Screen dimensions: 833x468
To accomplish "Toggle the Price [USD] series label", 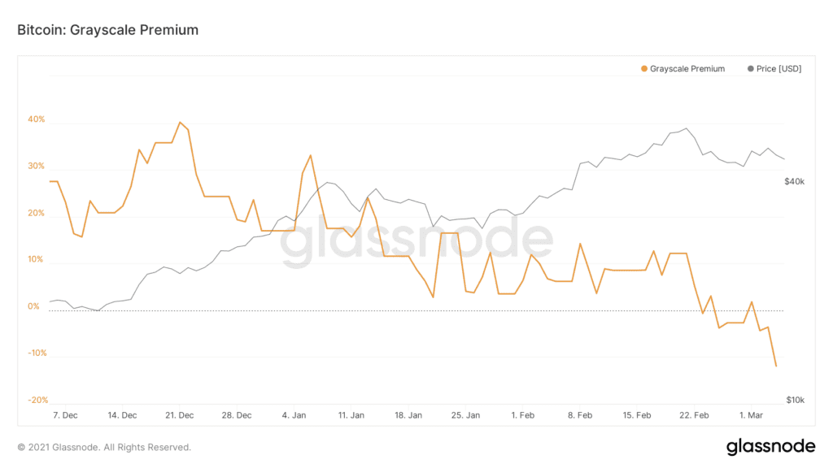I will pyautogui.click(x=778, y=69).
